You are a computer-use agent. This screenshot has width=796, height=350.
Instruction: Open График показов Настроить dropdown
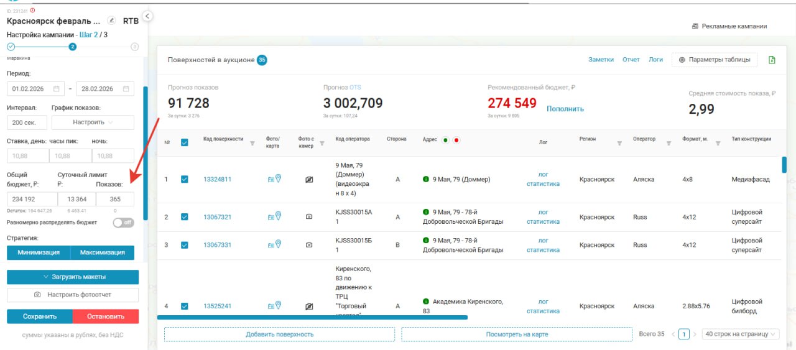(x=93, y=122)
